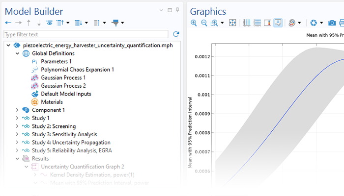Select Gaussian Process 1 node
The image size is (344, 196).
(63, 77)
